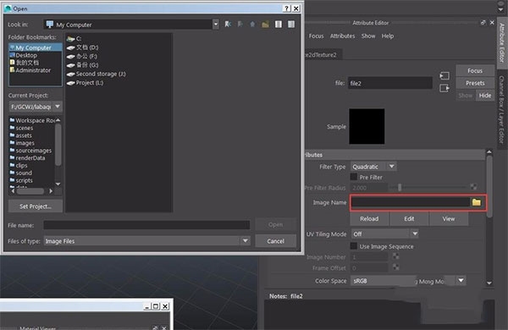Click the Image Name text field

tap(411, 202)
